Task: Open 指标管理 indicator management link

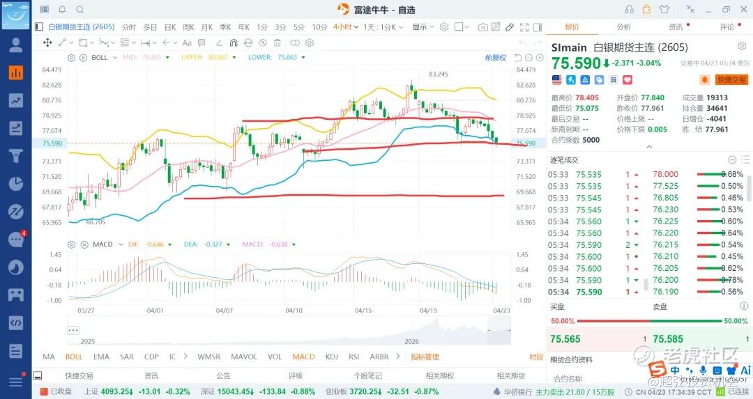Action: 425,357
